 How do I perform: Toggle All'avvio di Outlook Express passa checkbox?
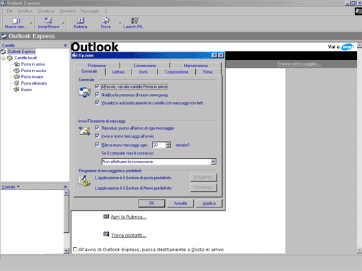(x=75, y=249)
